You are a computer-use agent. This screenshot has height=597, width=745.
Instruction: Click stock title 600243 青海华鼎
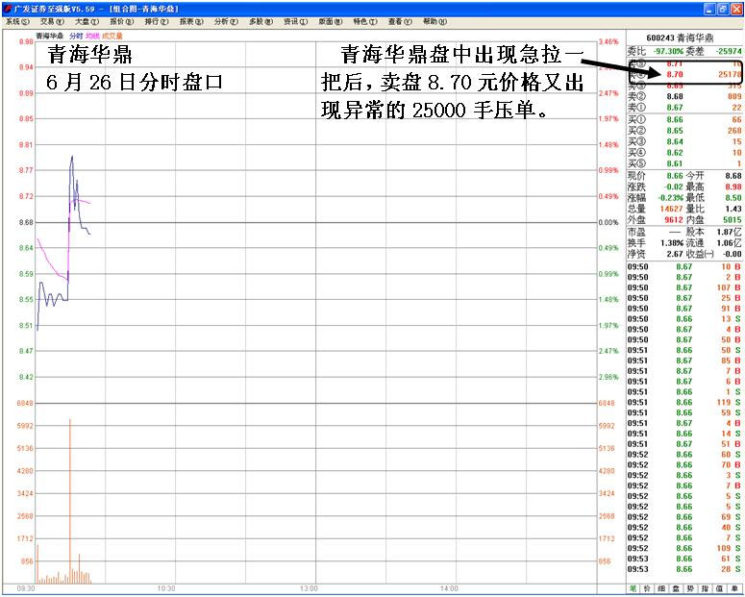pyautogui.click(x=680, y=38)
